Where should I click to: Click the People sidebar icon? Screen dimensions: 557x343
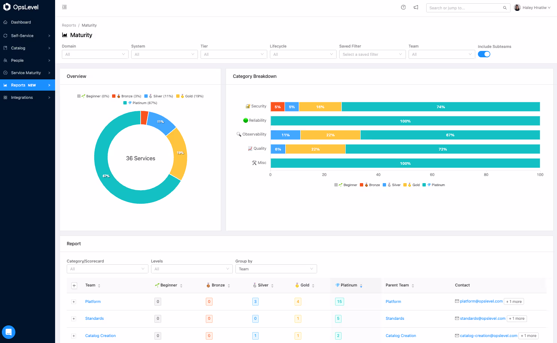[5, 60]
